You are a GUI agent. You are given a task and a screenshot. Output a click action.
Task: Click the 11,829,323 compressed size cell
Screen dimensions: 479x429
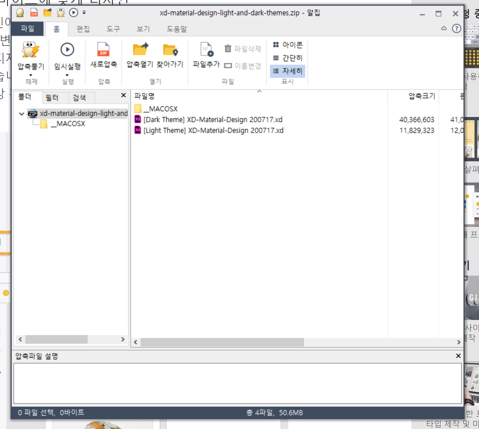point(417,130)
